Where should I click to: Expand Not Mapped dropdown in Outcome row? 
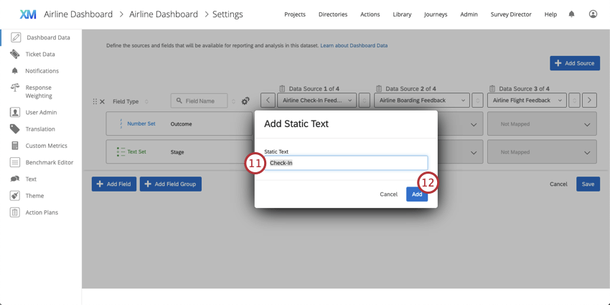pos(542,124)
